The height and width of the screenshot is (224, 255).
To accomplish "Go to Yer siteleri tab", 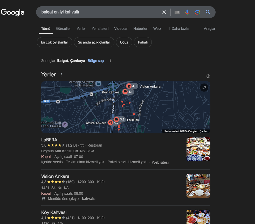I will [100, 28].
